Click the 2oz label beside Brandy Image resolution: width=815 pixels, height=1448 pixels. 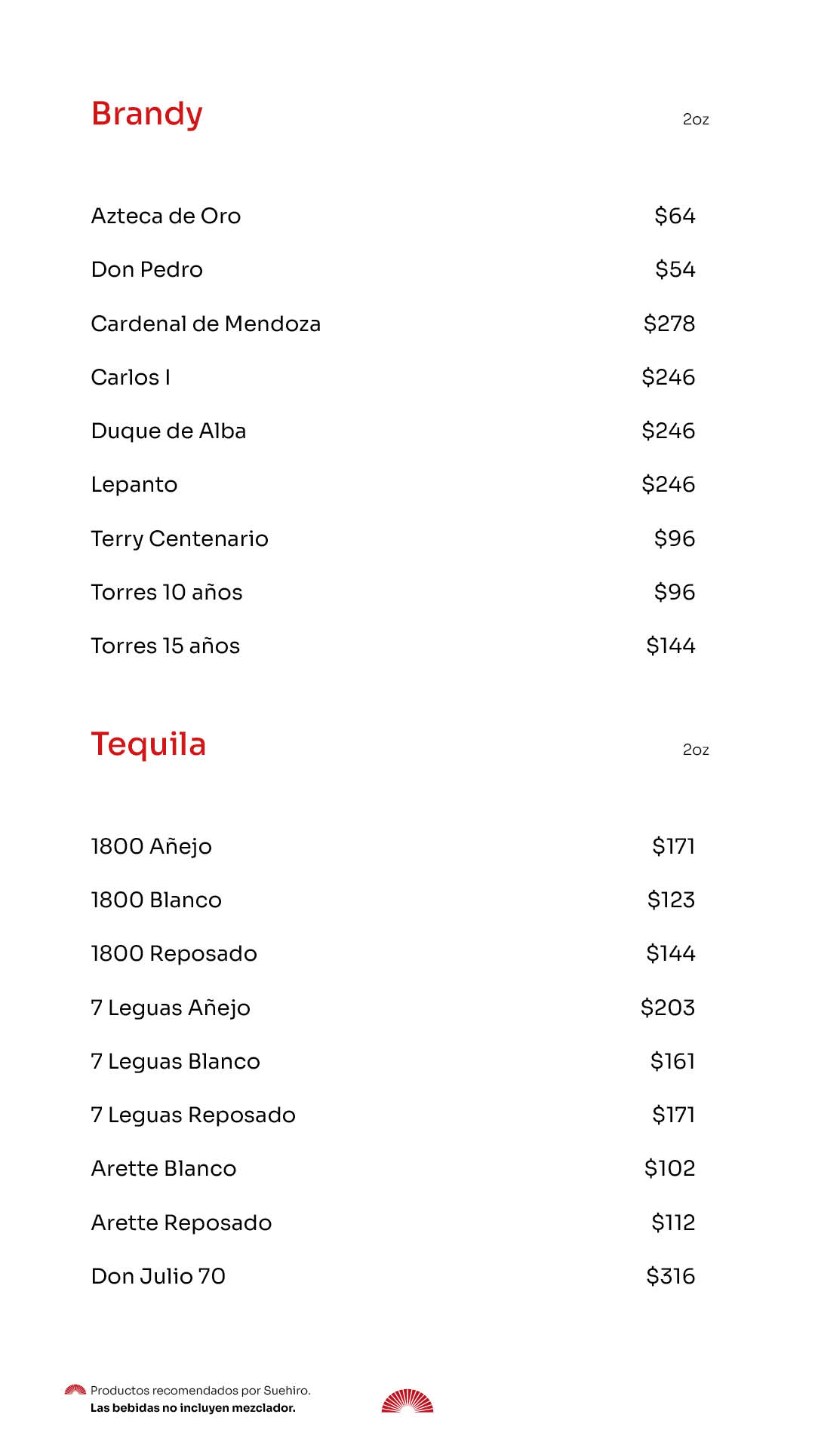(x=696, y=120)
